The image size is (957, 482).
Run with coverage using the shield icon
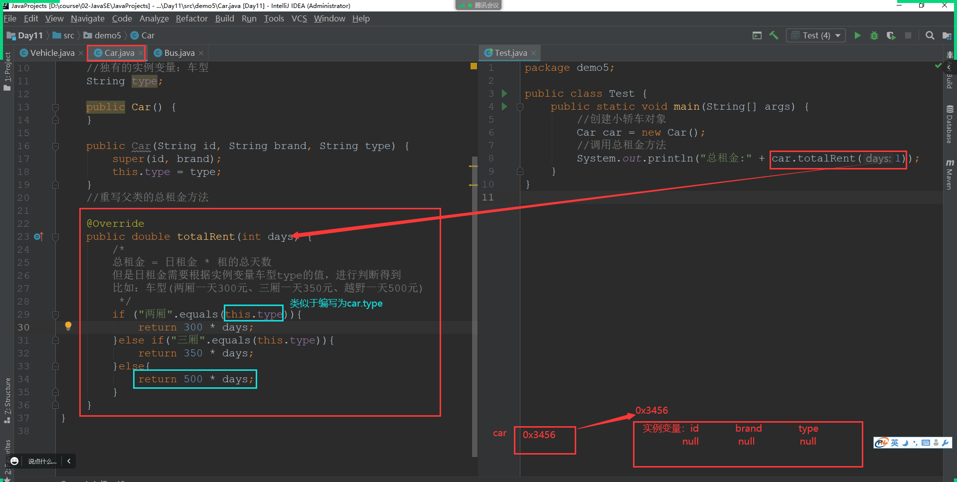891,35
